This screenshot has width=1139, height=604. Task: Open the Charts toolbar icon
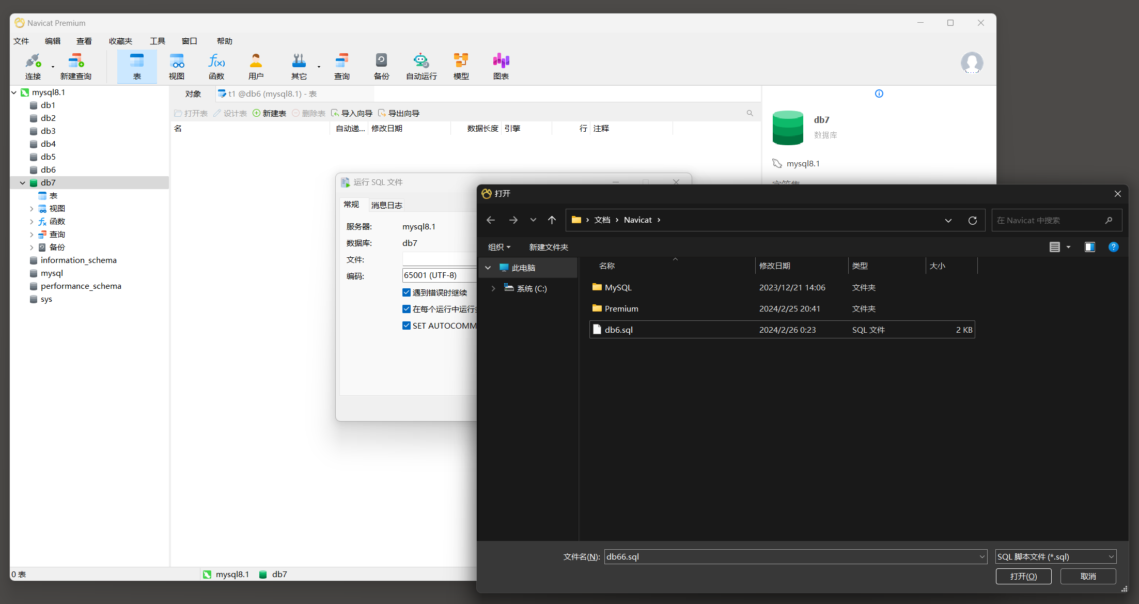(x=501, y=66)
